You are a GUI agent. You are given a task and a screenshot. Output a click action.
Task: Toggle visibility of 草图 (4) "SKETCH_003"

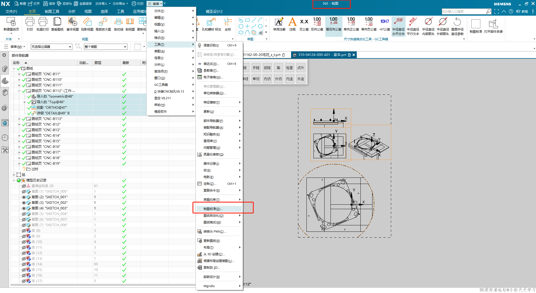point(24,208)
